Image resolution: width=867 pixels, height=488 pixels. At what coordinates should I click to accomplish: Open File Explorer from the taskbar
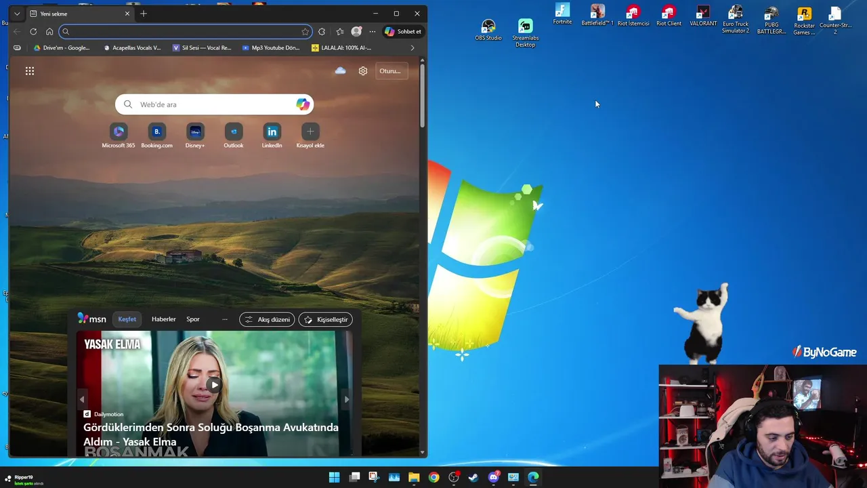coord(414,477)
